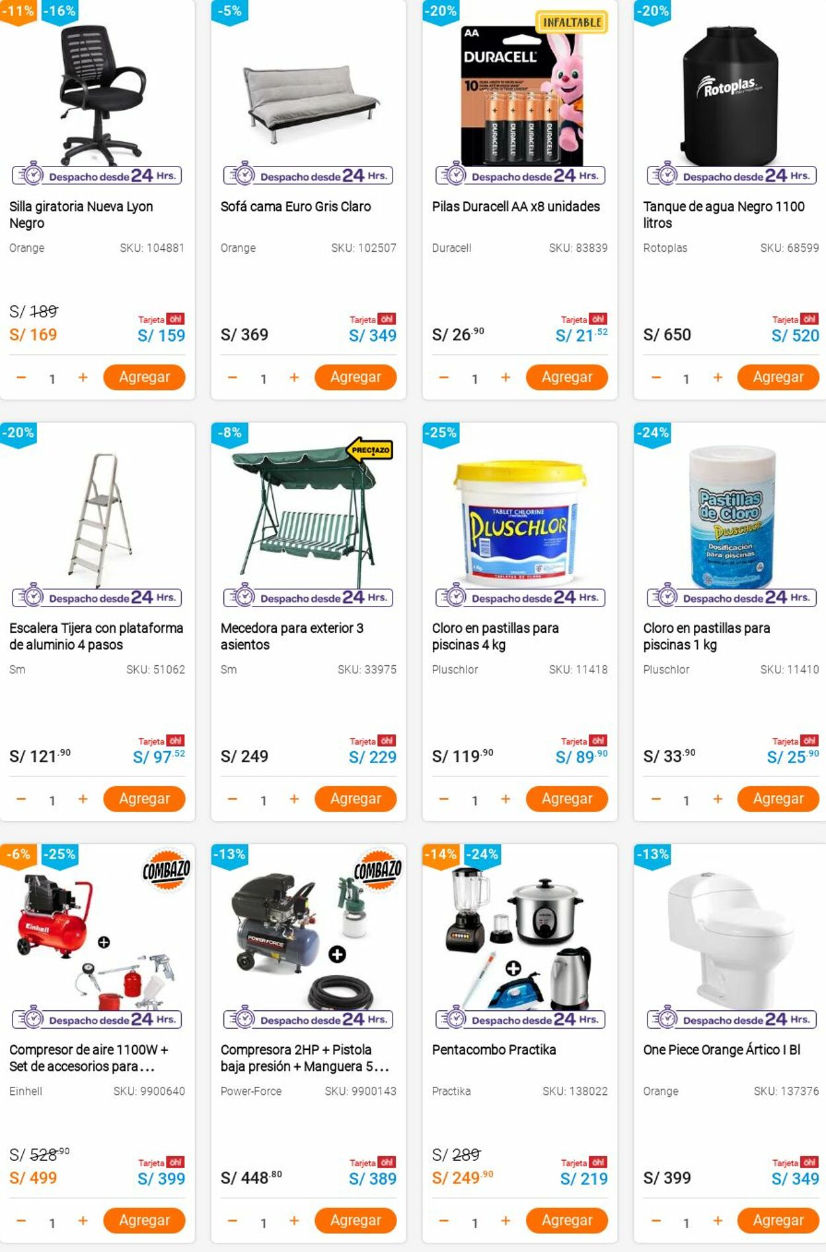Decrease quantity for Sofá cama Euro Gris

point(233,377)
